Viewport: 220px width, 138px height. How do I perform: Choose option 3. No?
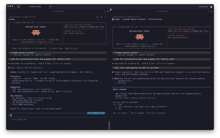coord(118,109)
